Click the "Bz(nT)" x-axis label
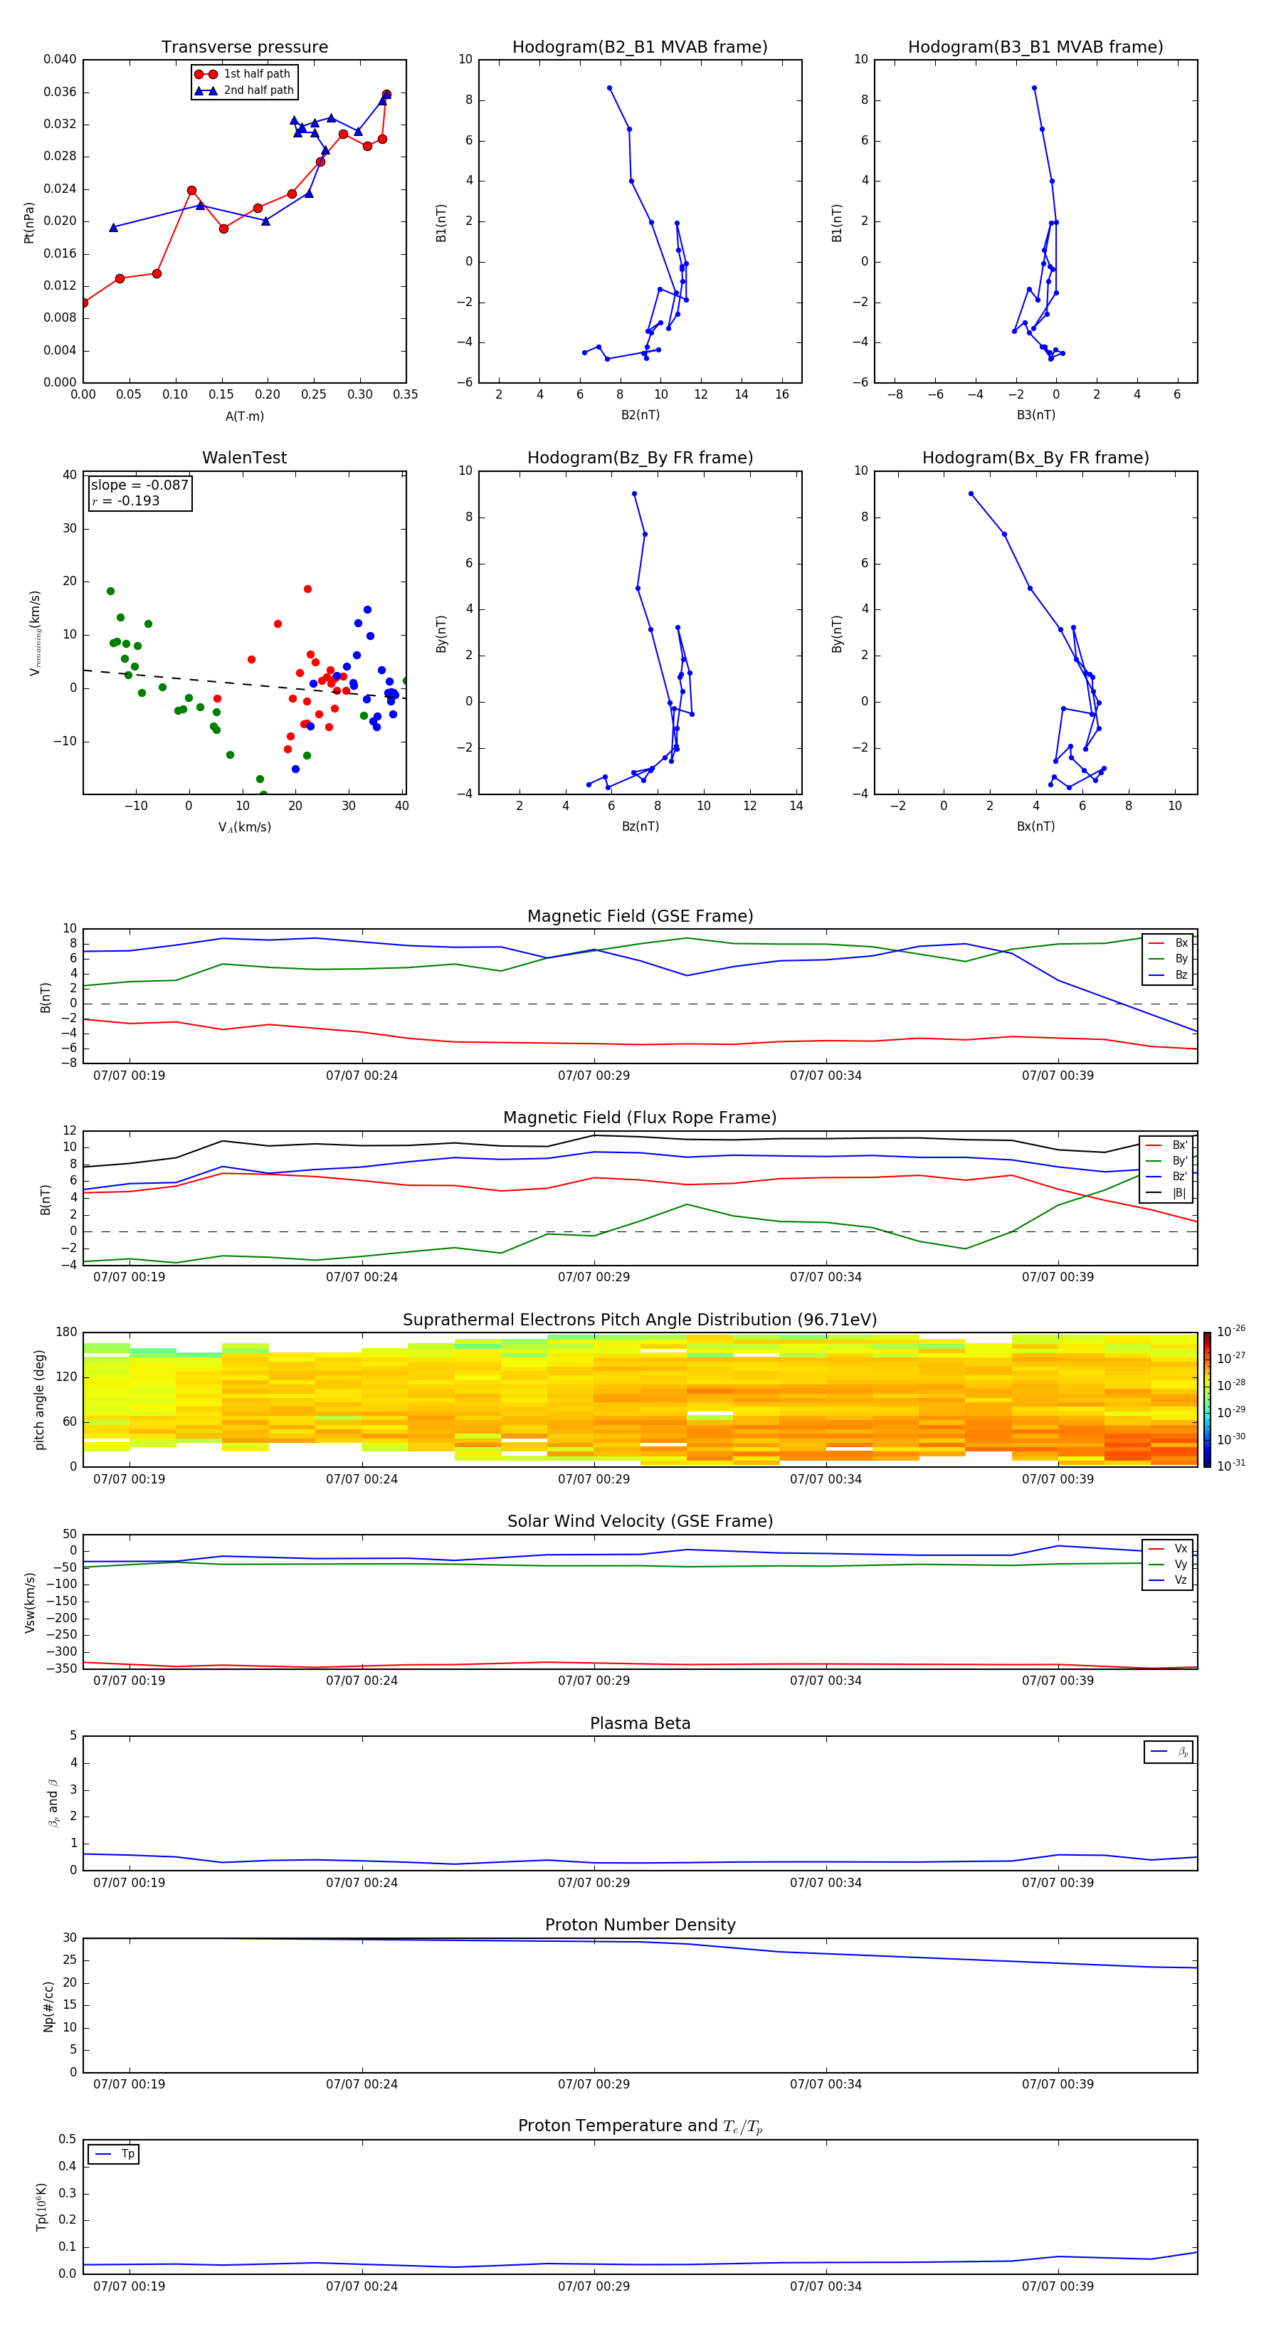This screenshot has height=2349, width=1281. pos(640,826)
